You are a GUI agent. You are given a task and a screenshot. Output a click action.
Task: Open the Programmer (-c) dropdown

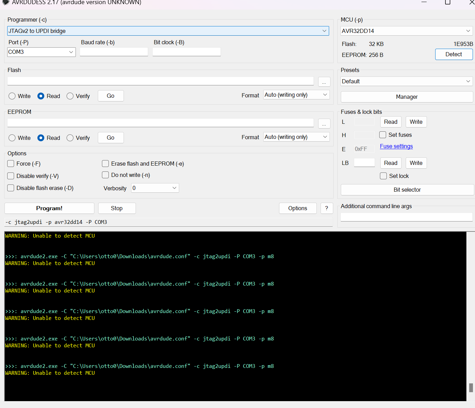[168, 31]
